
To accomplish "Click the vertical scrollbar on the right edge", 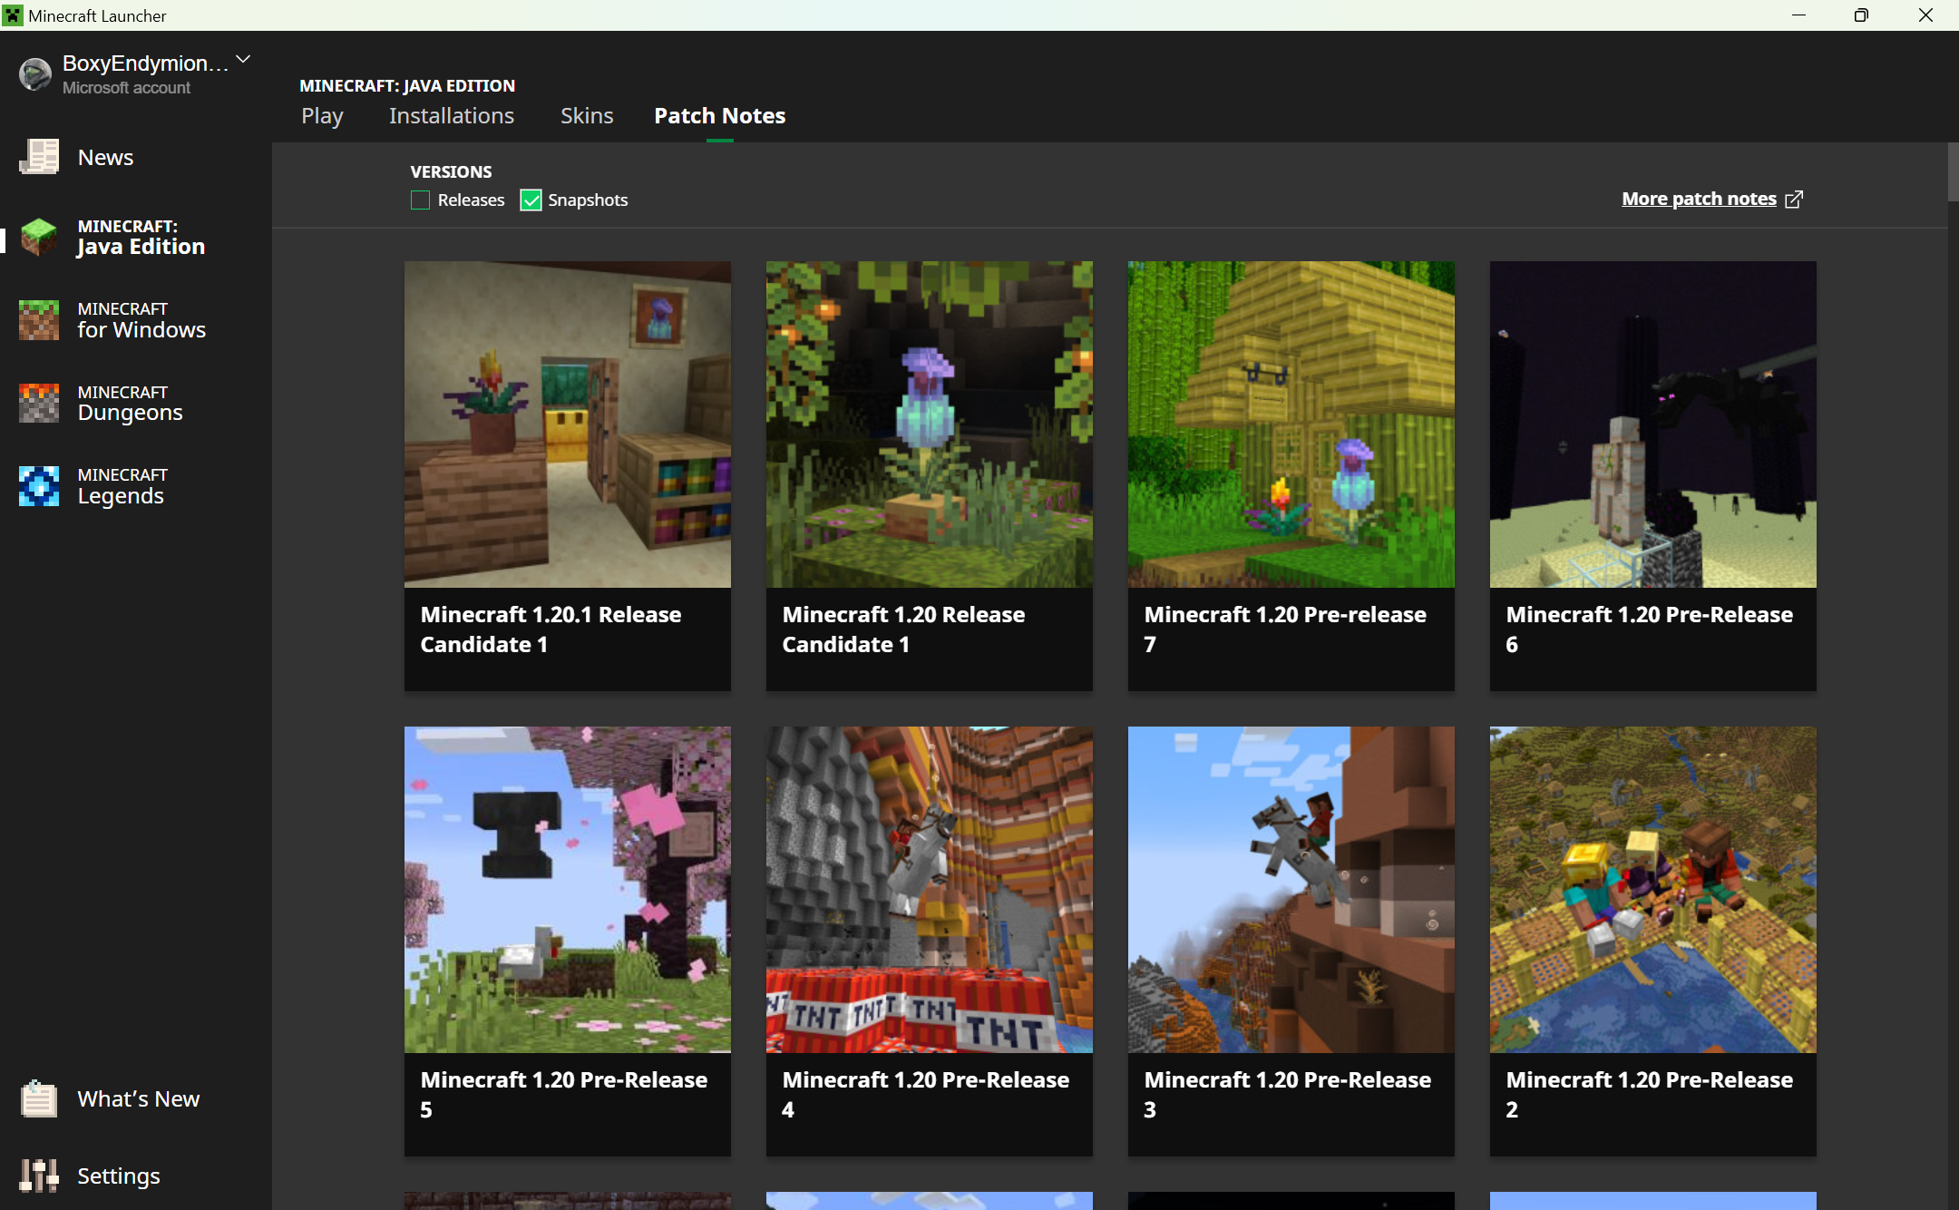I will [x=1952, y=172].
